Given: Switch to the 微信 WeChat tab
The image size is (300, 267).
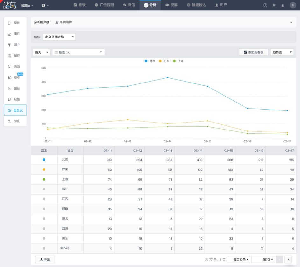Looking at the screenshot, I should tap(129, 5).
